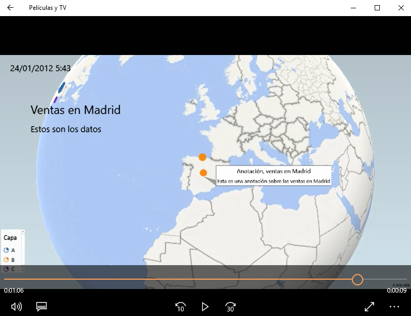Close the Películas y TV window

coord(401,8)
